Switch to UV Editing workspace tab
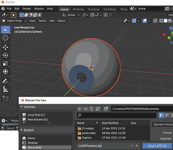The width and height of the screenshot is (173, 150). [110, 9]
